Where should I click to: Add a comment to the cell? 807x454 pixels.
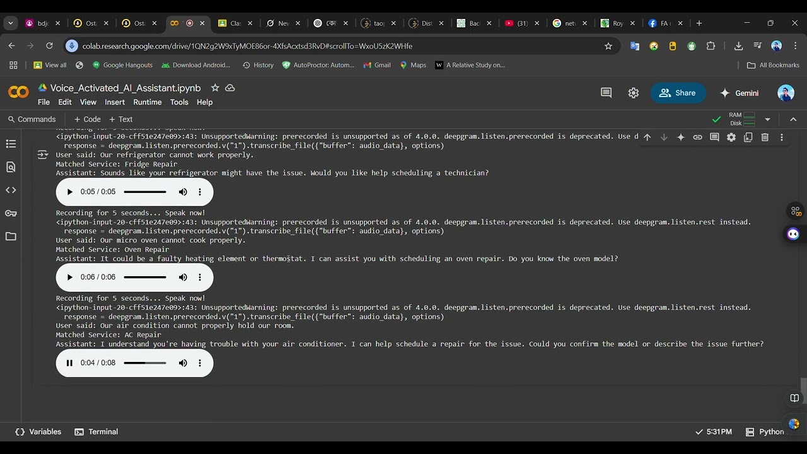click(714, 137)
